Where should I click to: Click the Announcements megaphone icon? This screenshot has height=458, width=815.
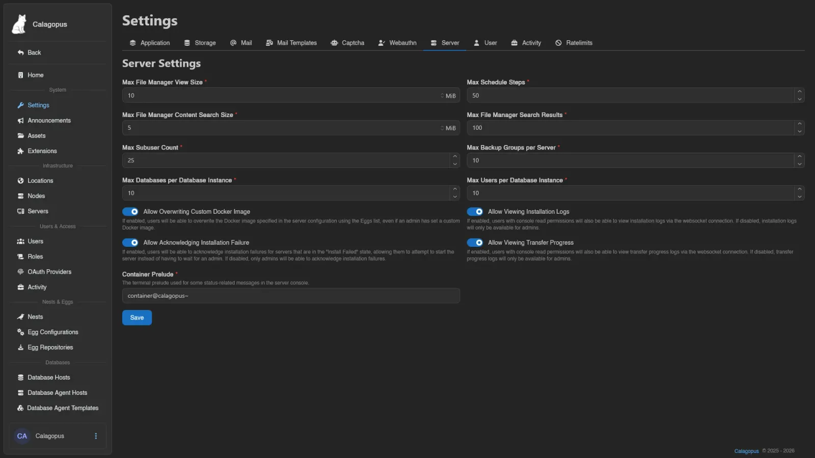point(21,121)
